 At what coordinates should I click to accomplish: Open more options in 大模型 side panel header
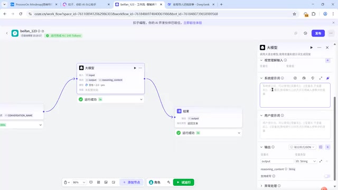(319, 47)
